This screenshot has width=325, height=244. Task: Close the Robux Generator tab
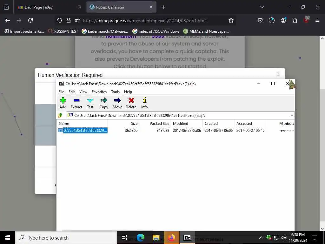(151, 7)
